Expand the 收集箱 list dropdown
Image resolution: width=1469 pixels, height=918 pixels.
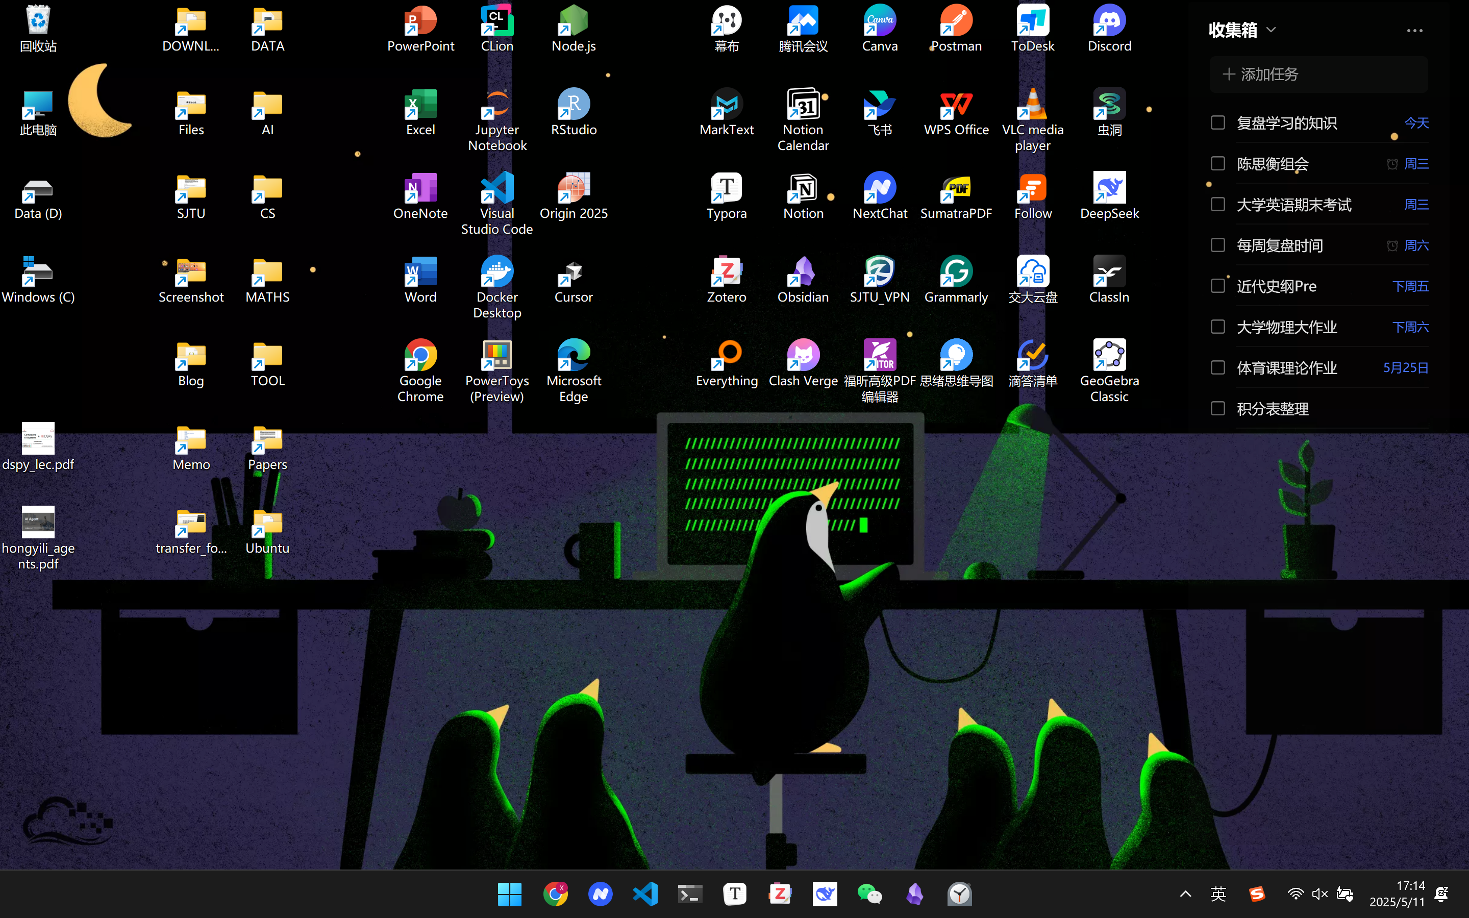pyautogui.click(x=1271, y=30)
